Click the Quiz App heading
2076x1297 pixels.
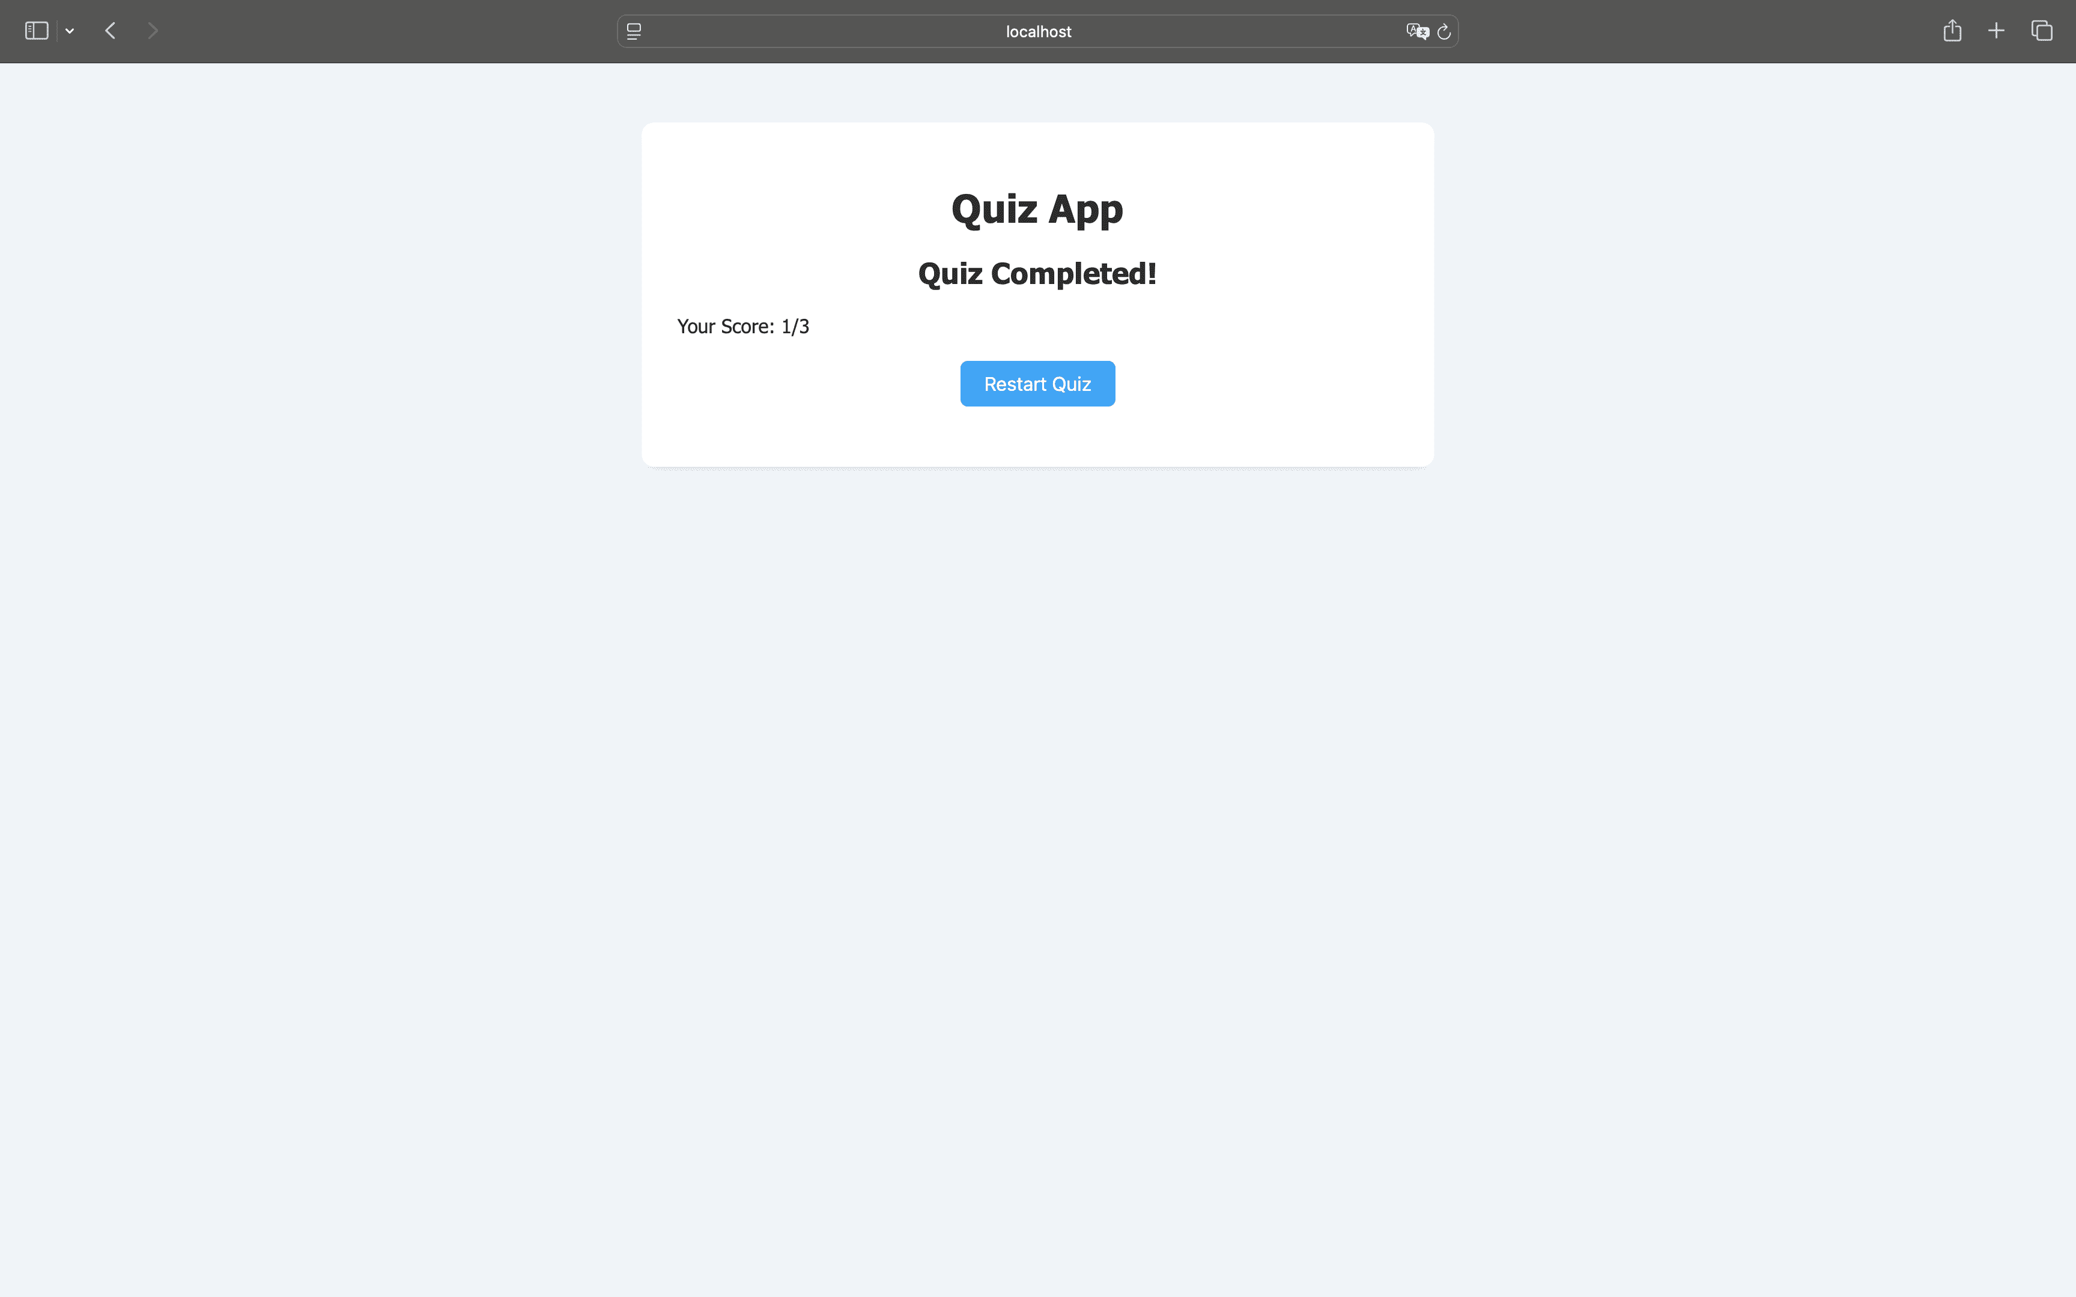coord(1037,210)
